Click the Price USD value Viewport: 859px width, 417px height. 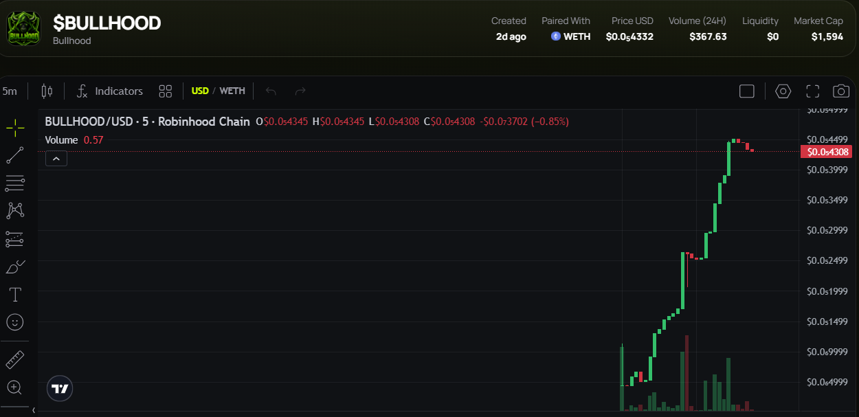(x=629, y=37)
